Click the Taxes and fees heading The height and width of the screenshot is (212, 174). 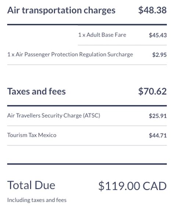[37, 91]
